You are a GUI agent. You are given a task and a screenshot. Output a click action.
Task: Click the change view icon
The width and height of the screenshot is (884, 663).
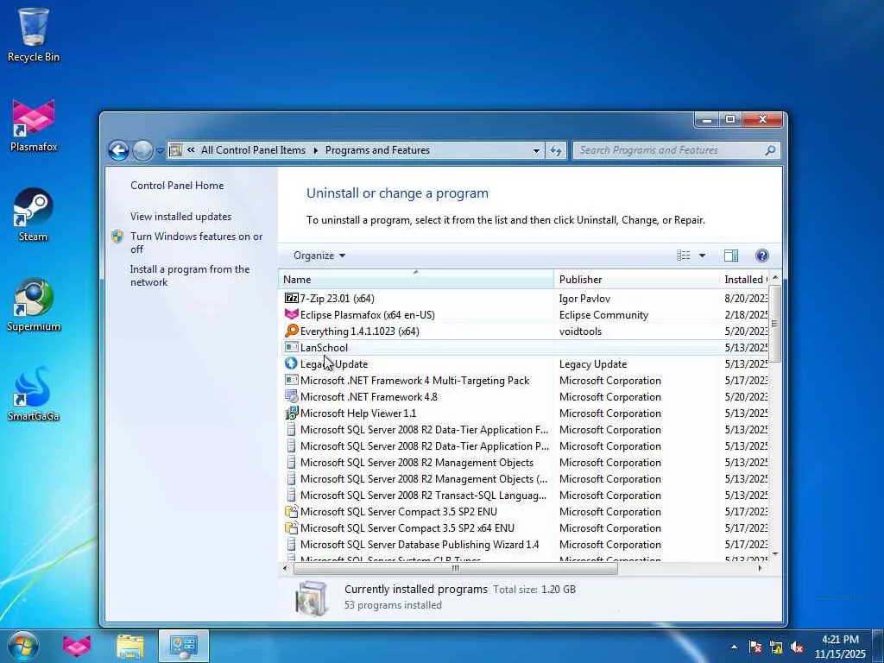684,256
